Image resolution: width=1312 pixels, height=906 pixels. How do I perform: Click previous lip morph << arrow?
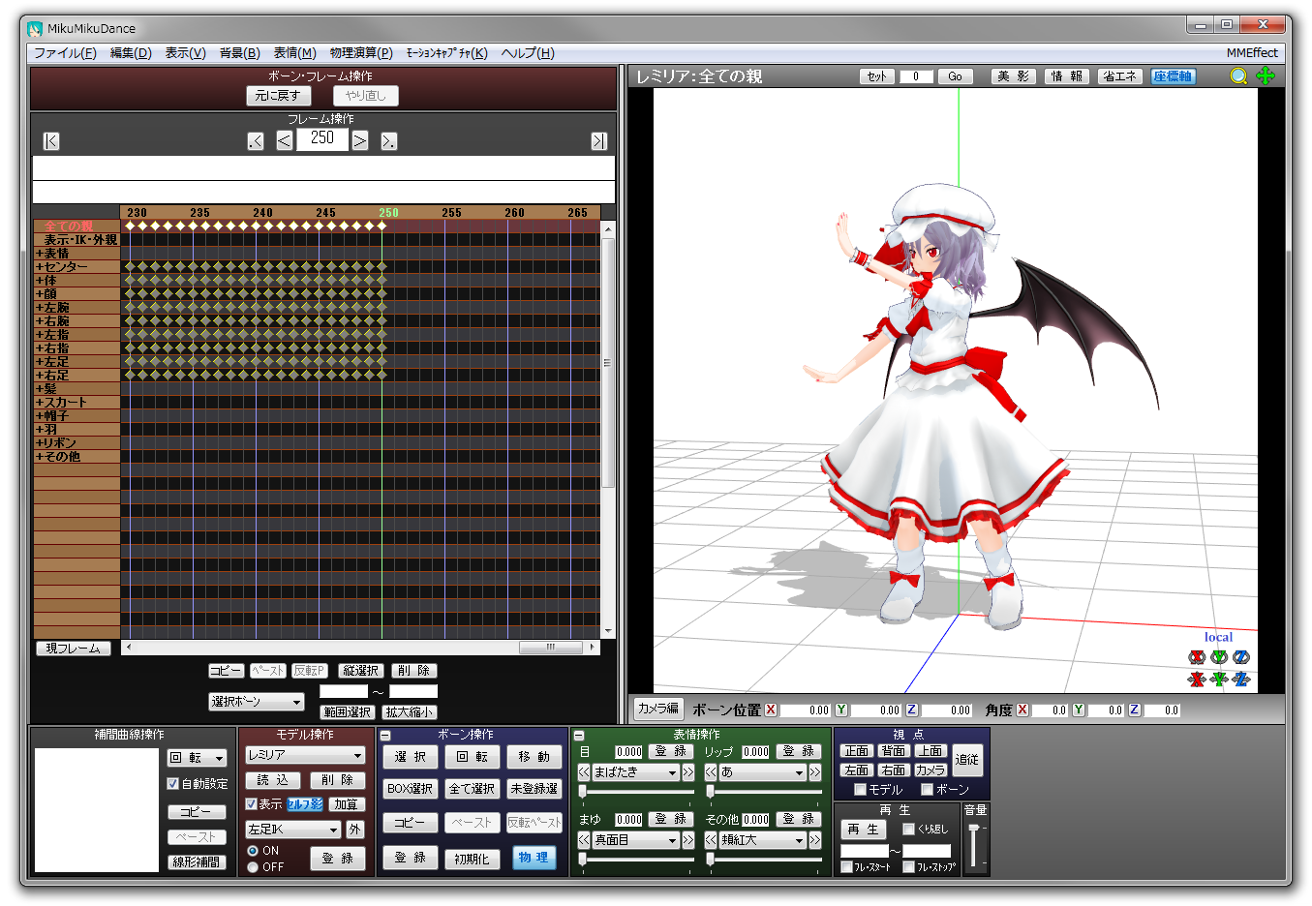coord(711,772)
